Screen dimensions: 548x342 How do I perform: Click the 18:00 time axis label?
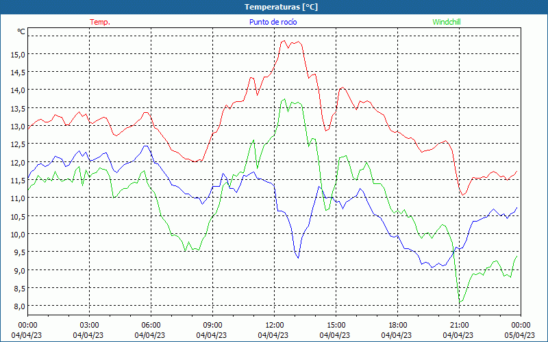[398, 326]
